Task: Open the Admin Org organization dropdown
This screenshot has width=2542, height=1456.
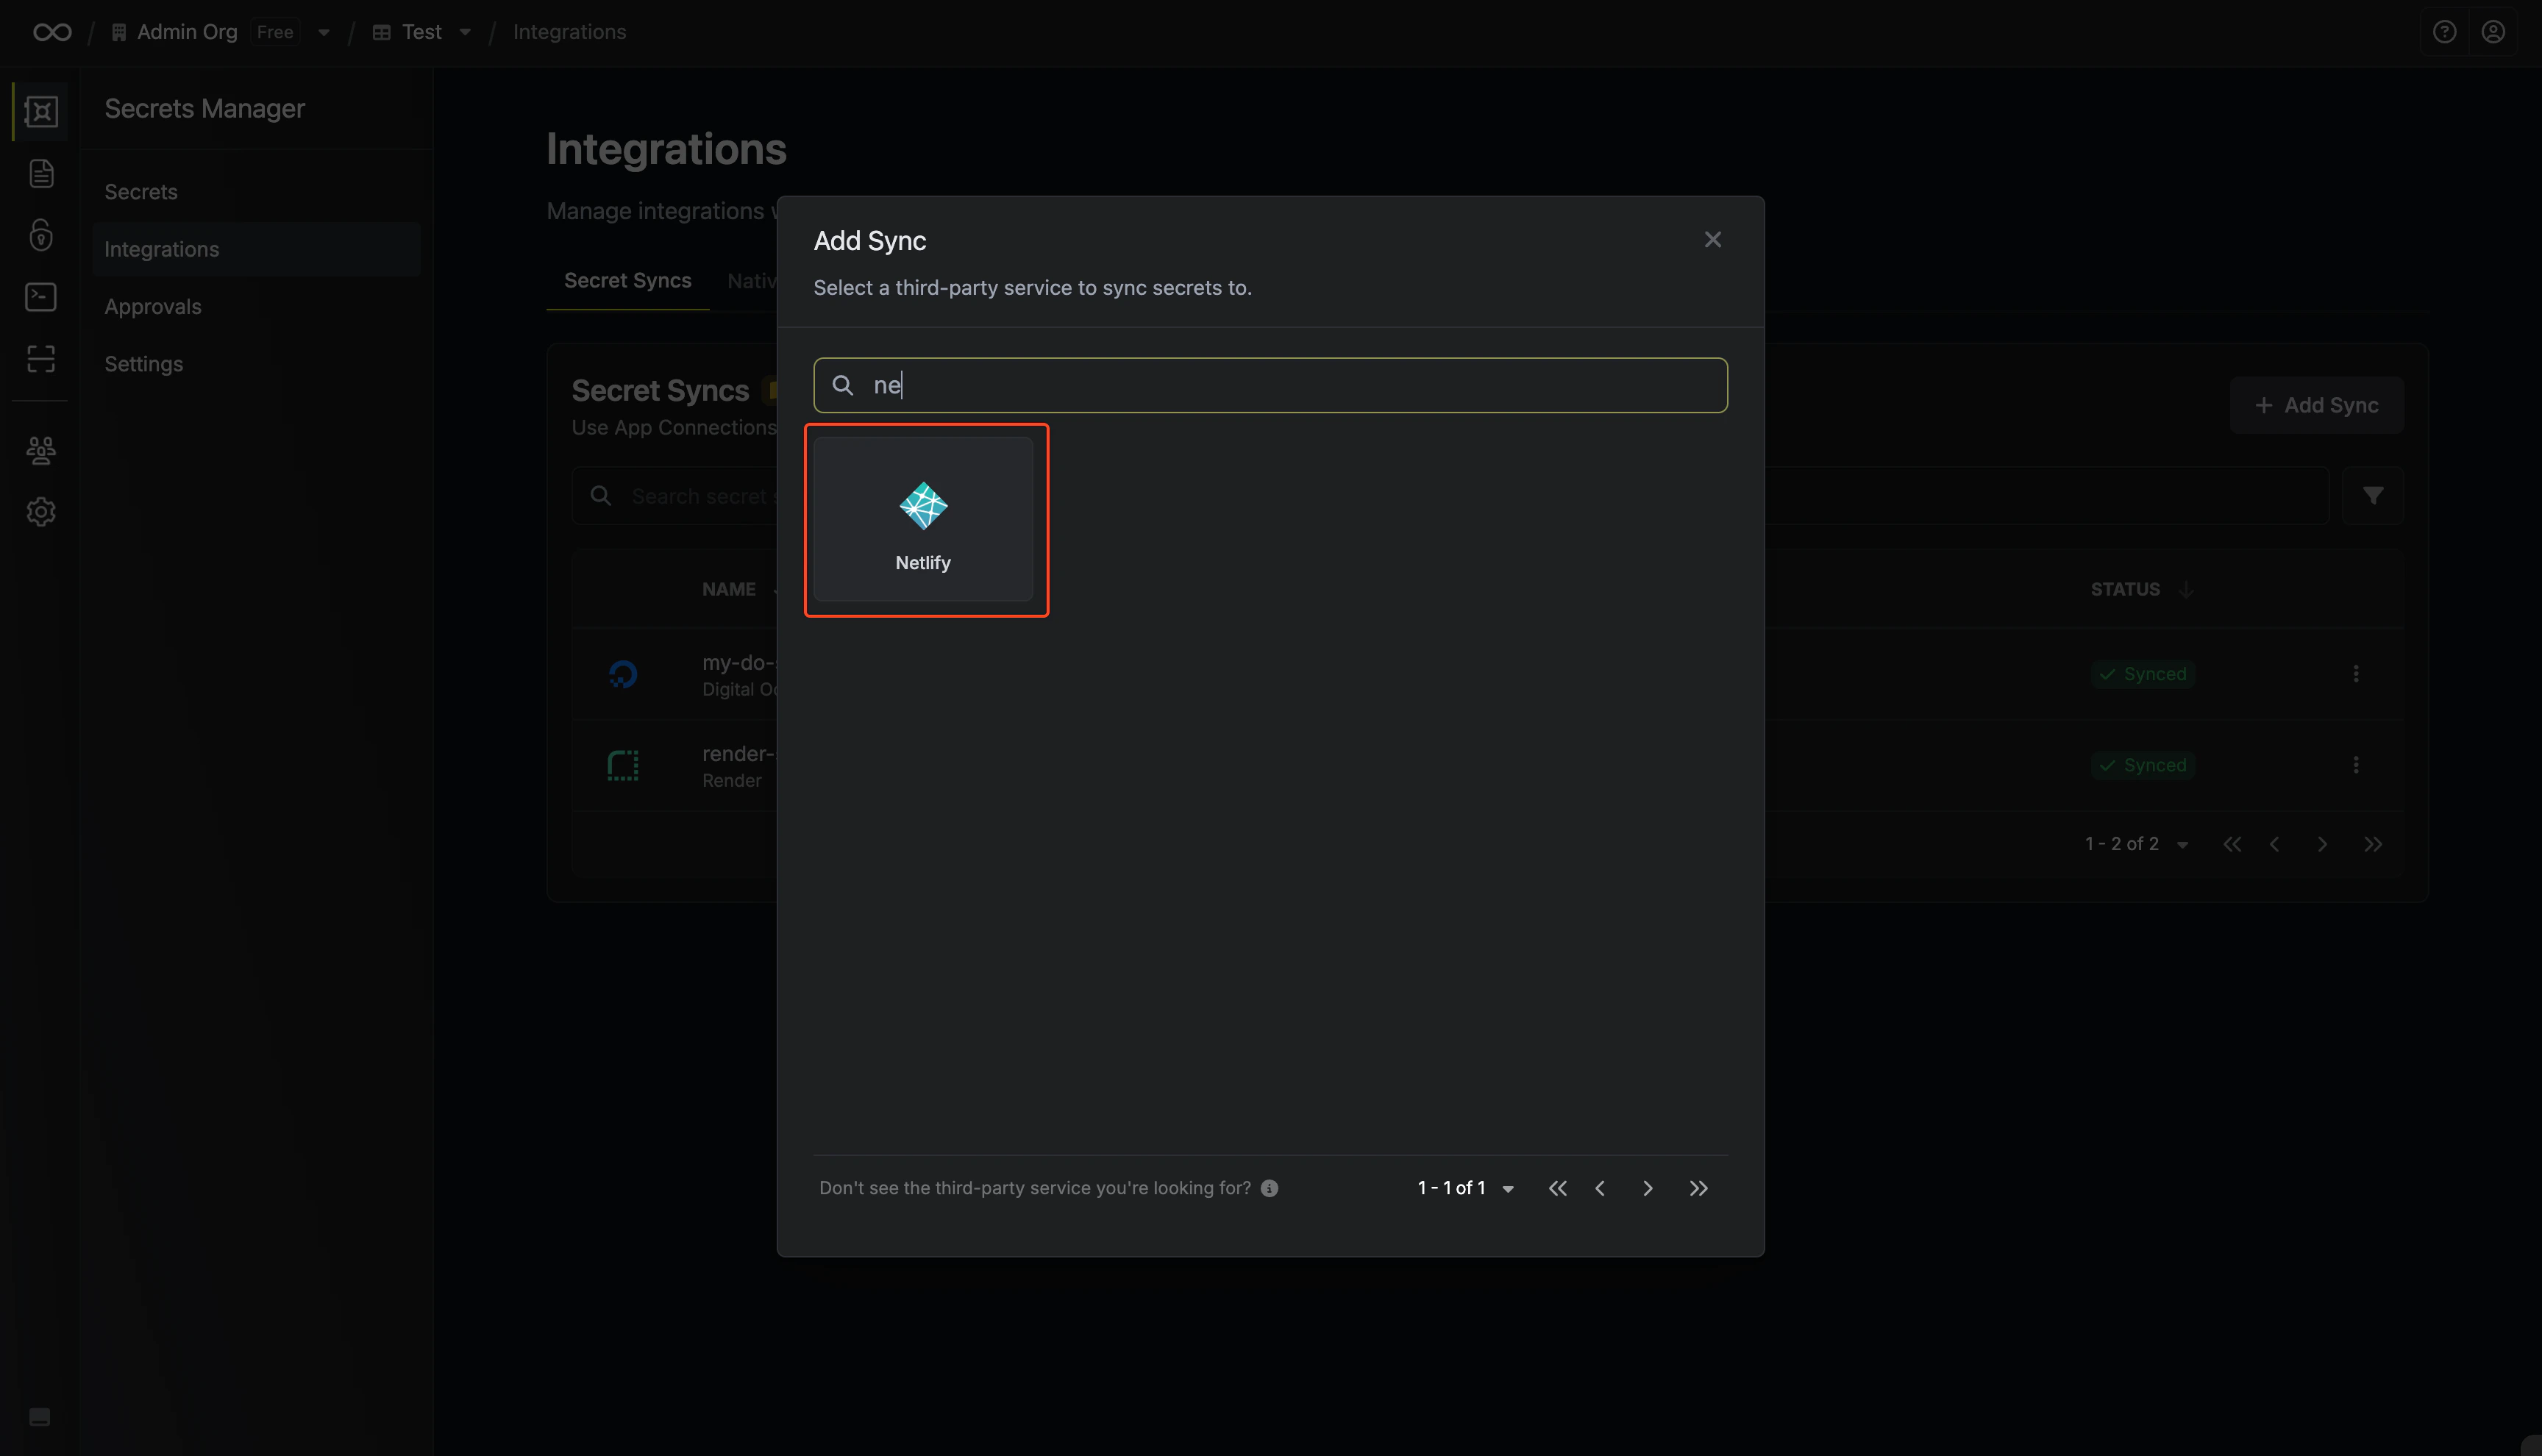Action: click(x=323, y=32)
